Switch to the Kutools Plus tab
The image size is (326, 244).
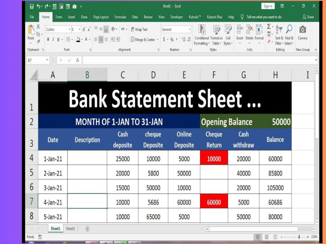pos(215,17)
